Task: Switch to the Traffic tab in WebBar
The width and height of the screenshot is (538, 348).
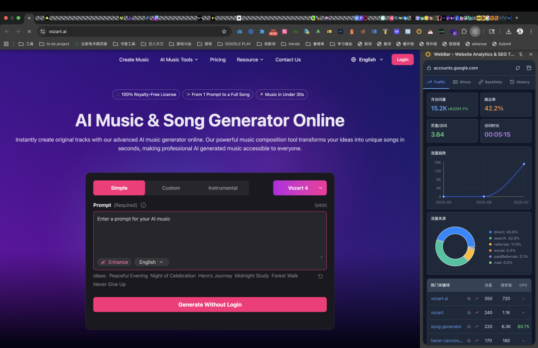Action: pyautogui.click(x=436, y=82)
